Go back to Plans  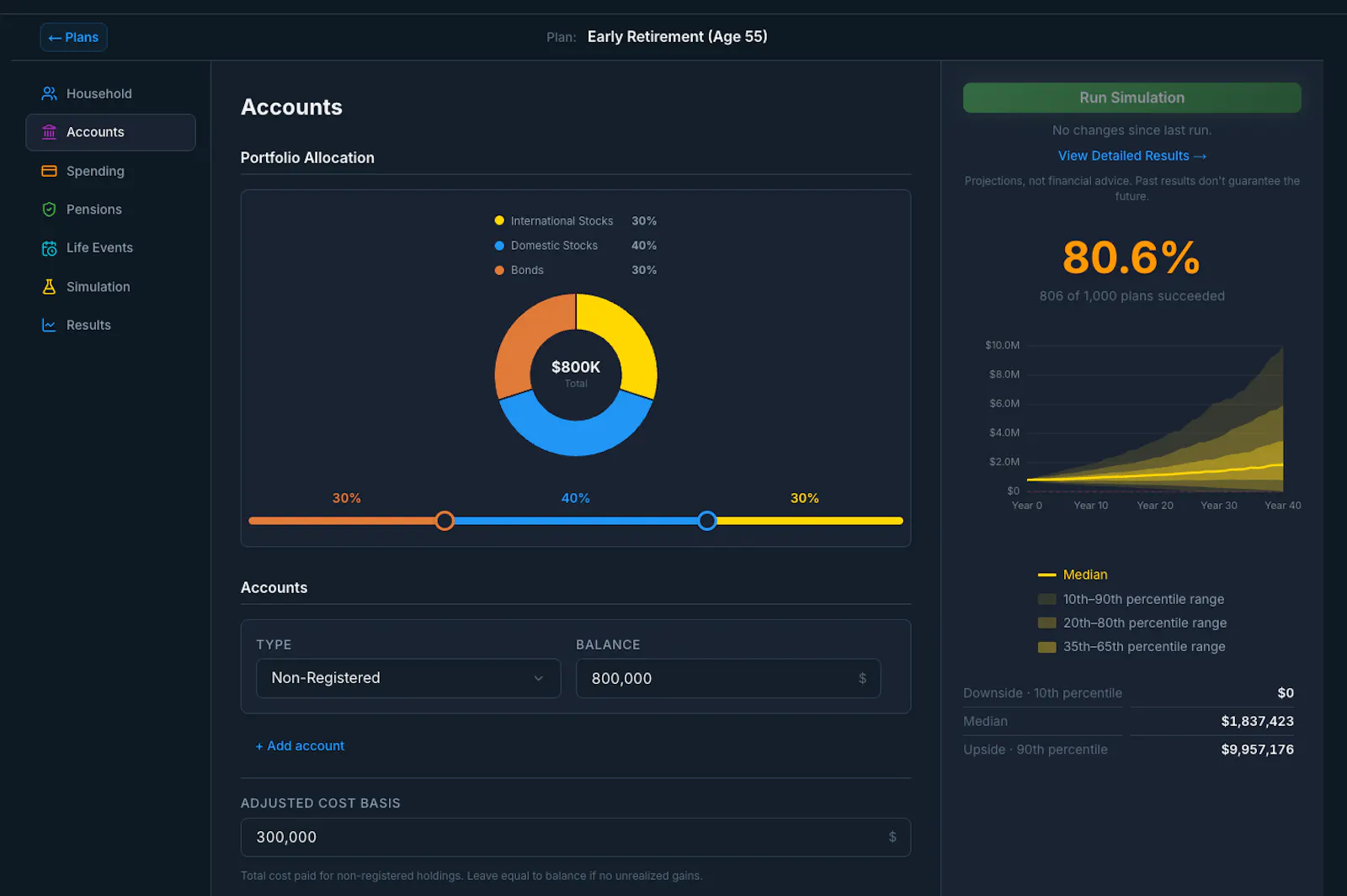[73, 37]
